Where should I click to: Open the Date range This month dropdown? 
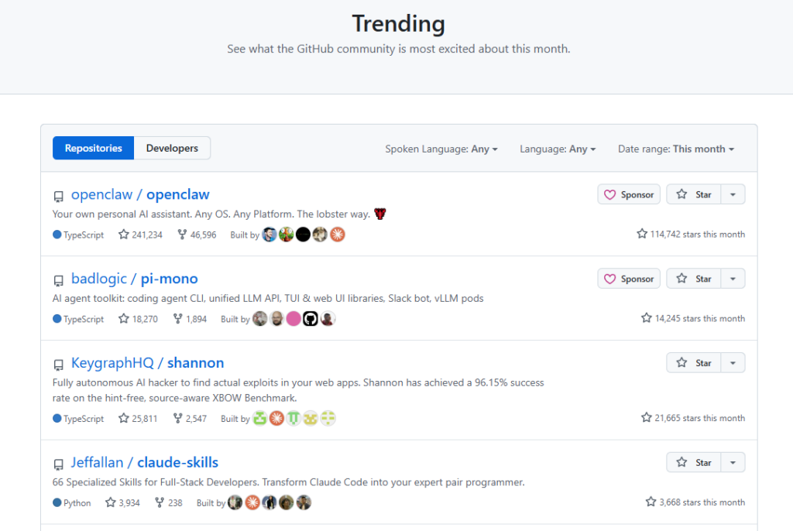click(x=675, y=149)
